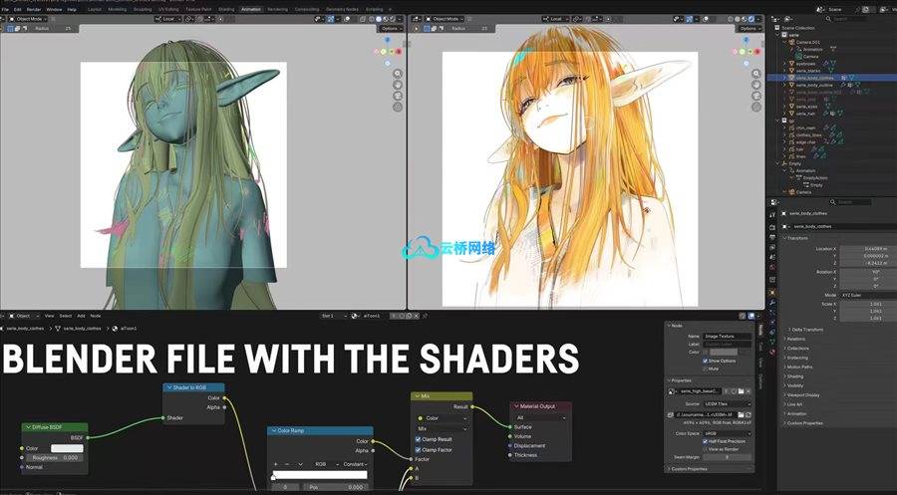Toggle perspective/orthographic icon in left viewport
The image size is (897, 495).
coord(398,107)
